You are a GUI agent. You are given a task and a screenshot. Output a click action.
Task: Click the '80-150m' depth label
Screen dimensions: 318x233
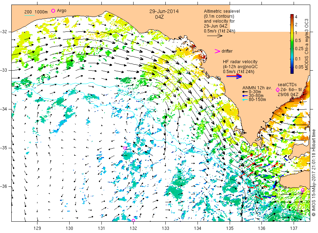pyautogui.click(x=257, y=100)
